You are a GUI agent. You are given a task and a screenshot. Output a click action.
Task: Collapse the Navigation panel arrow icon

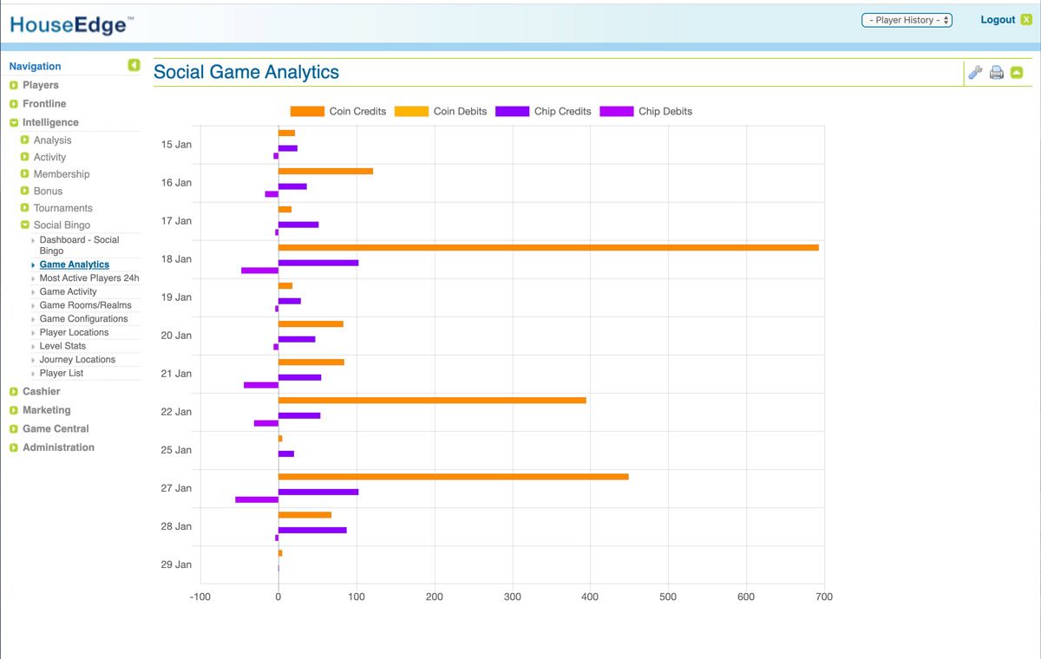pos(134,65)
